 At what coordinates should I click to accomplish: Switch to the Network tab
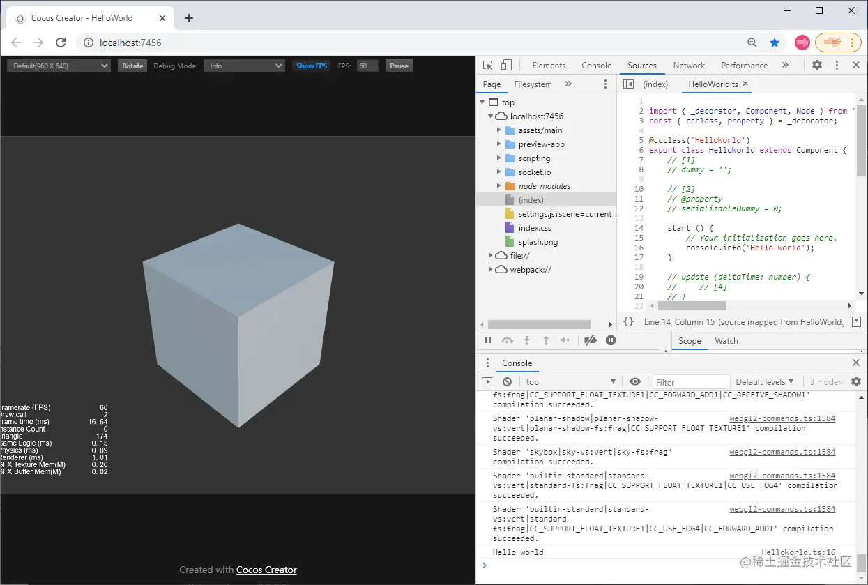click(x=689, y=66)
